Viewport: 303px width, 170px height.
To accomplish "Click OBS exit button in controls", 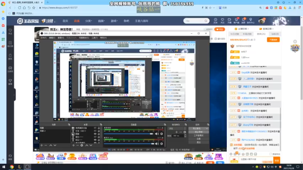I will pyautogui.click(x=198, y=142).
